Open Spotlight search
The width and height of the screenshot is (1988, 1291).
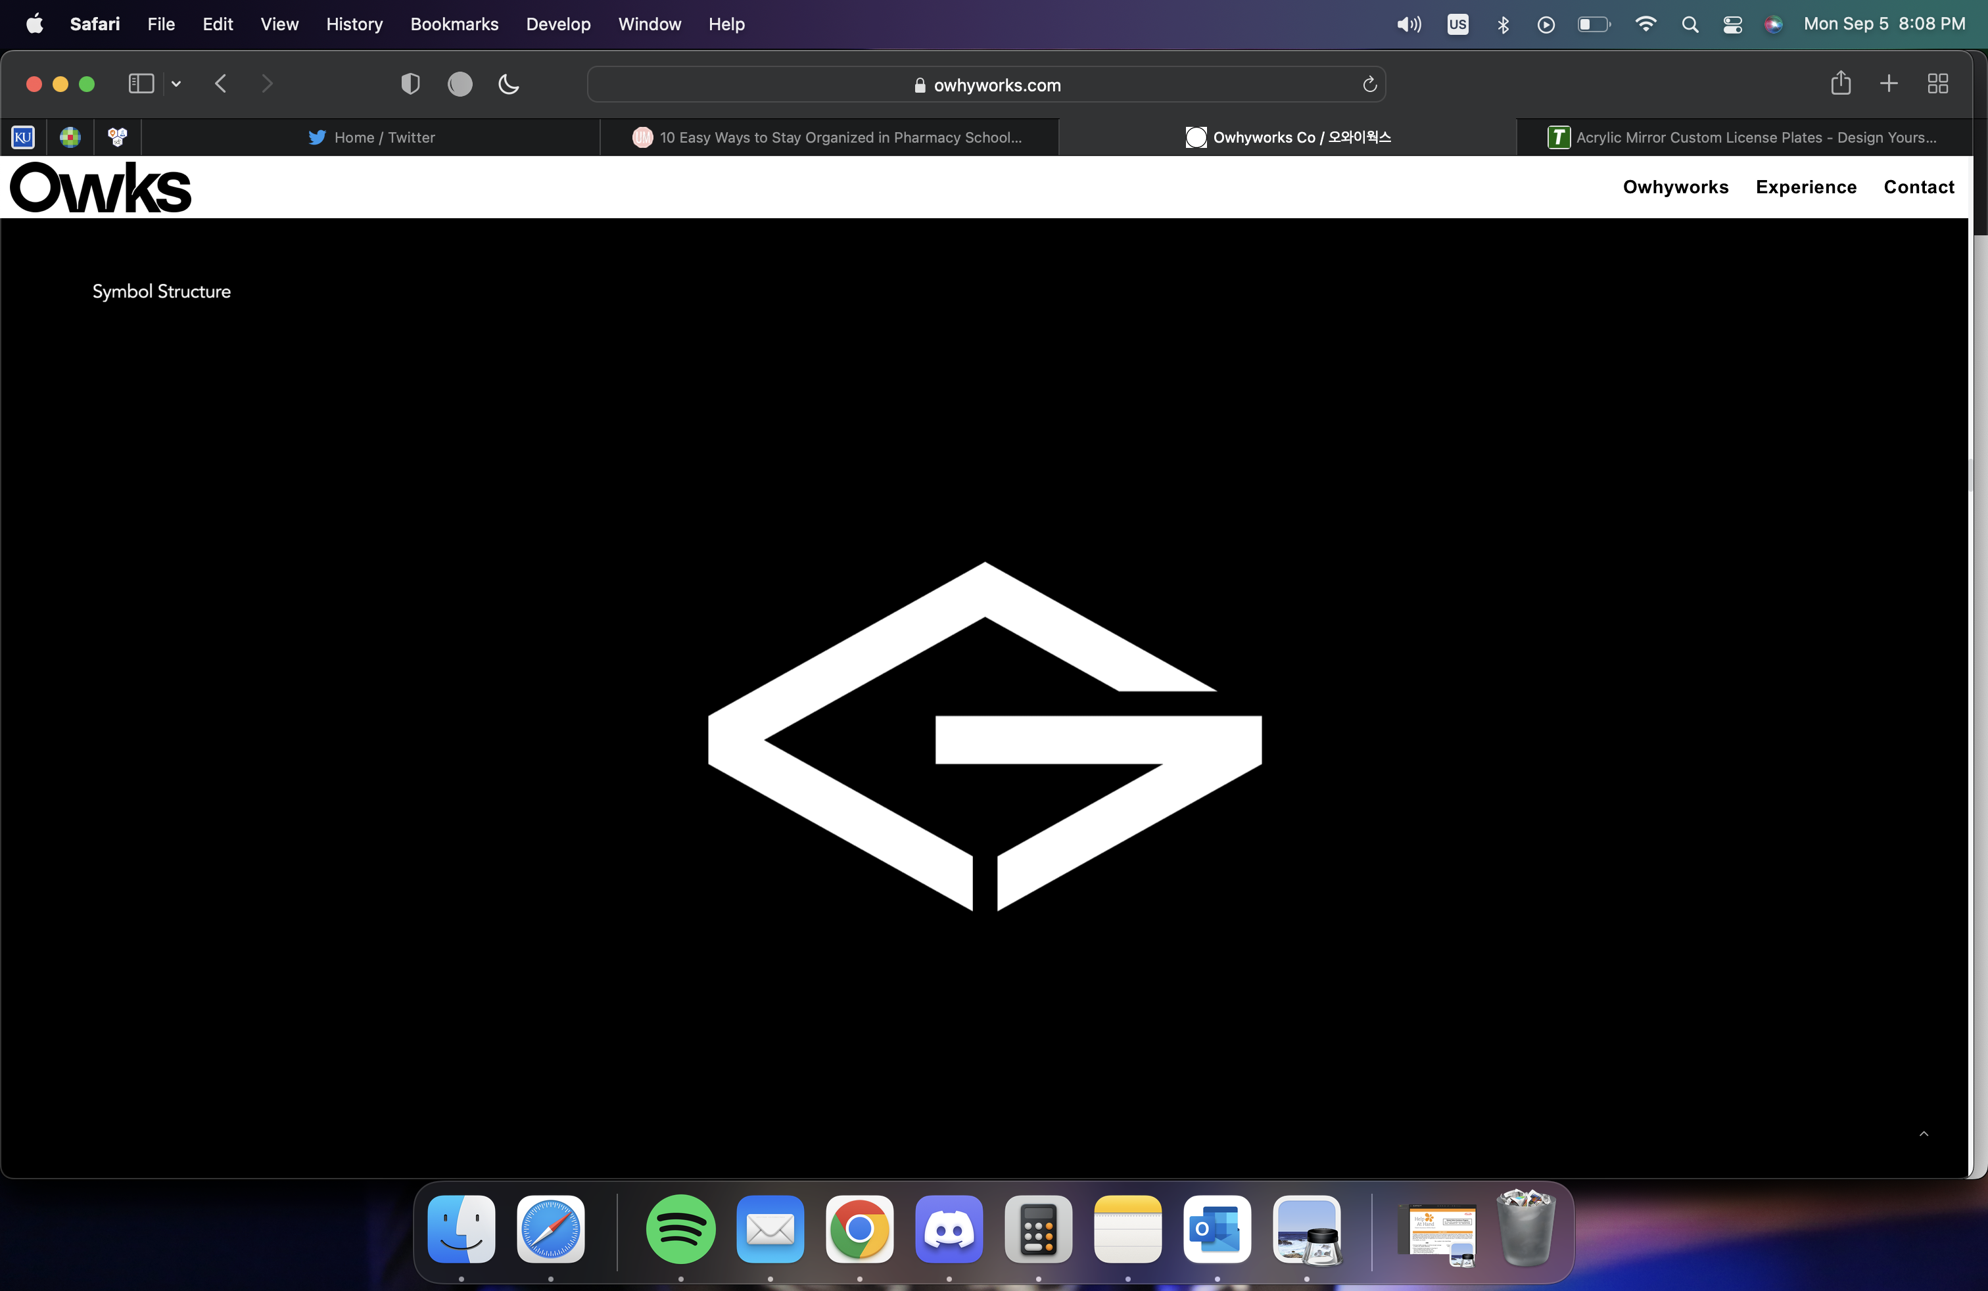1690,24
